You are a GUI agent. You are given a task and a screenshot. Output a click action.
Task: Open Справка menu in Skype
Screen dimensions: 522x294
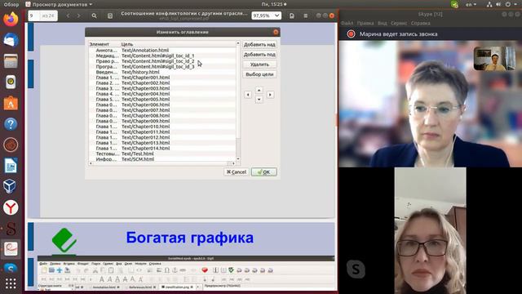421,24
